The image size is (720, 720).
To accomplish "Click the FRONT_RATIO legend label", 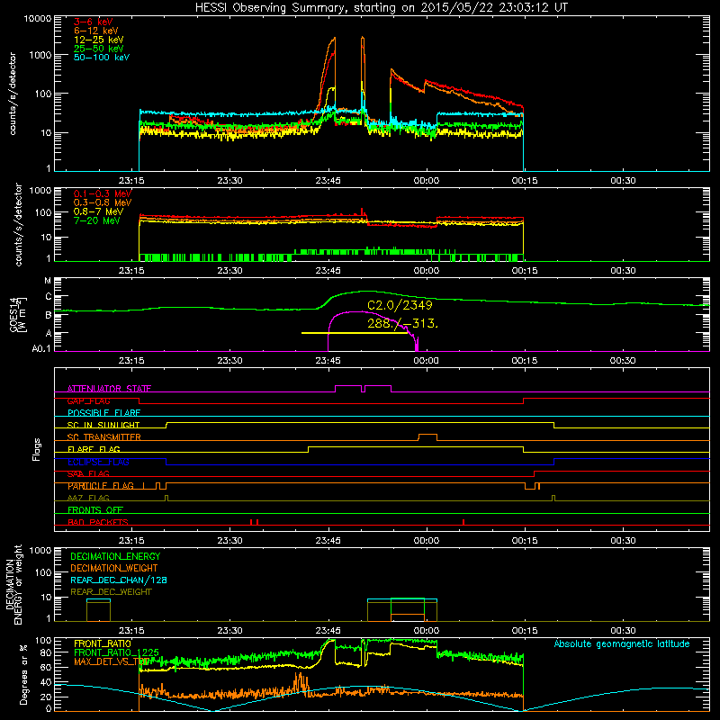I will 103,643.
